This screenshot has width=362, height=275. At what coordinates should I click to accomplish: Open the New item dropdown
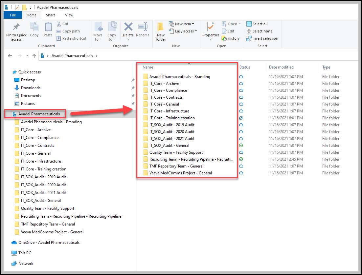click(181, 24)
